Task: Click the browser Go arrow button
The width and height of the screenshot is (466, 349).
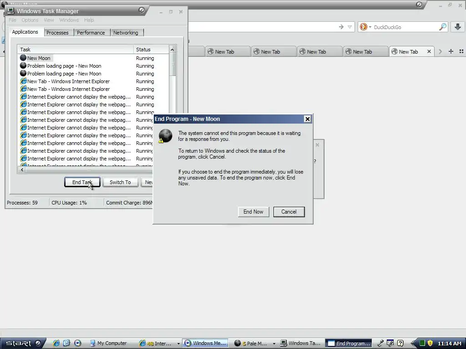Action: click(341, 27)
